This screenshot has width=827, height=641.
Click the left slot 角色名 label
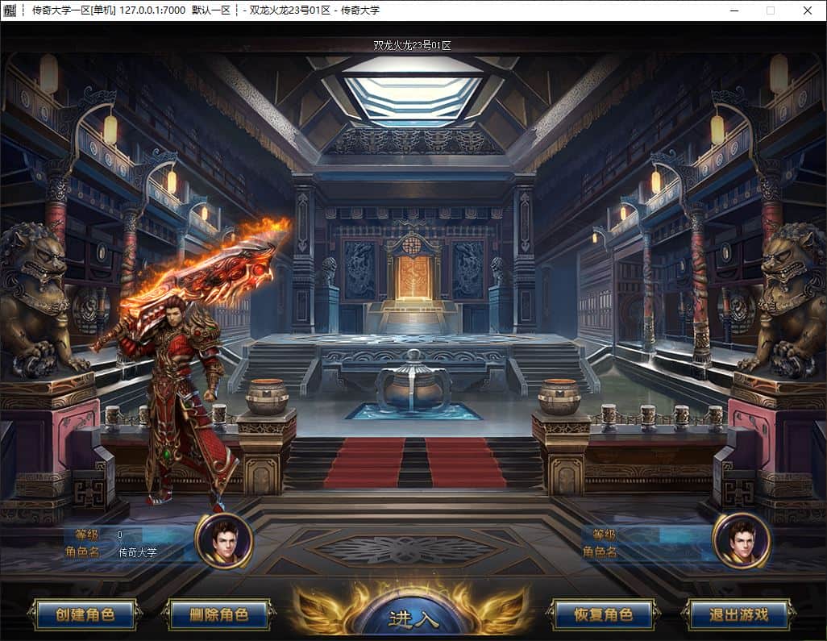[x=83, y=552]
